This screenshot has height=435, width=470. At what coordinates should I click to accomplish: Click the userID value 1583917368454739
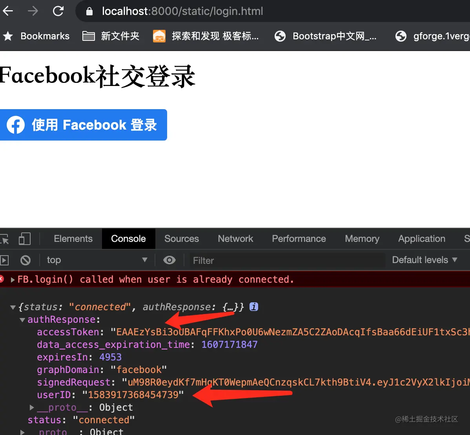coord(133,395)
